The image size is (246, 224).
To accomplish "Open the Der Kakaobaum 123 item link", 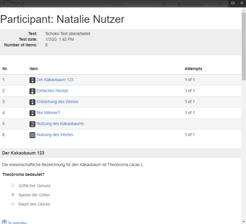I will 55,80.
